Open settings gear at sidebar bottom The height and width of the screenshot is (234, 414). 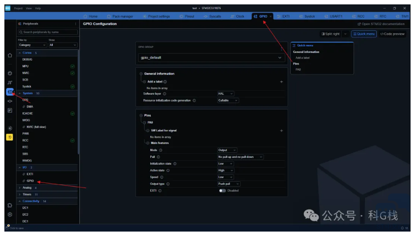[10, 214]
